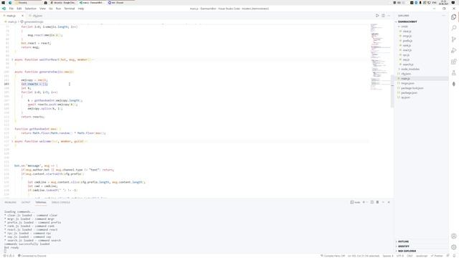Open the Terminal menu
The image size is (459, 258).
[70, 9]
